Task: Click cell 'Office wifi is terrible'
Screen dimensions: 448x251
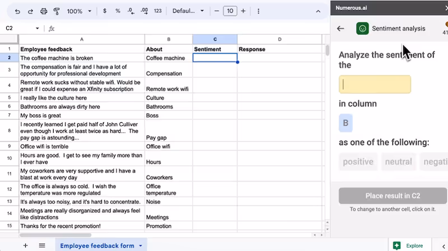Action: [x=82, y=146]
